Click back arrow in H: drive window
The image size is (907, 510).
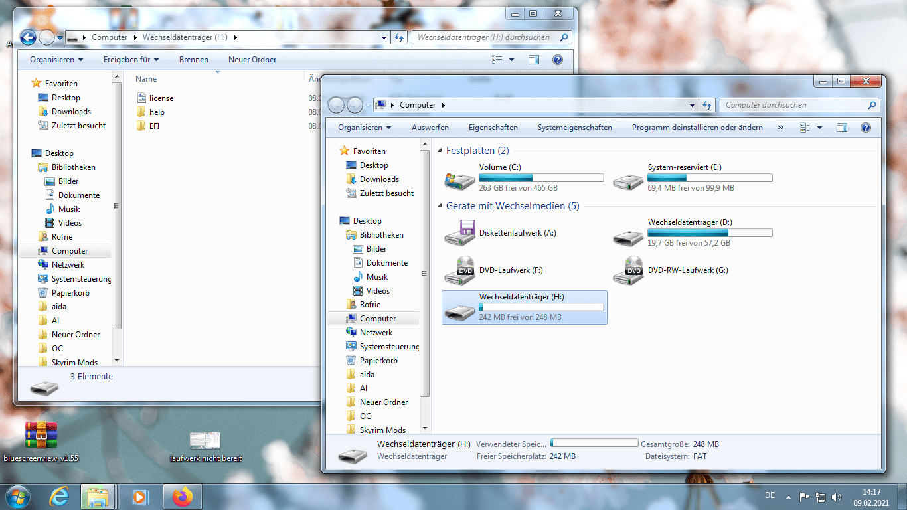[x=28, y=37]
